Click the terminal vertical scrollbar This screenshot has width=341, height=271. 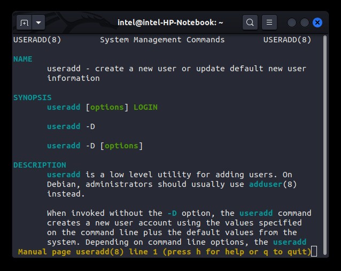click(x=325, y=145)
